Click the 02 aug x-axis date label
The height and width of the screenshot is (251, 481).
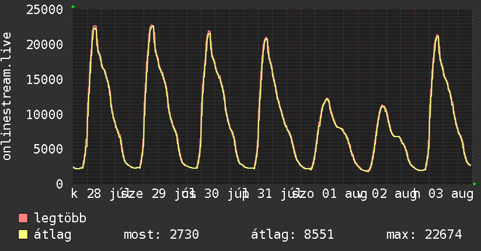(x=395, y=194)
